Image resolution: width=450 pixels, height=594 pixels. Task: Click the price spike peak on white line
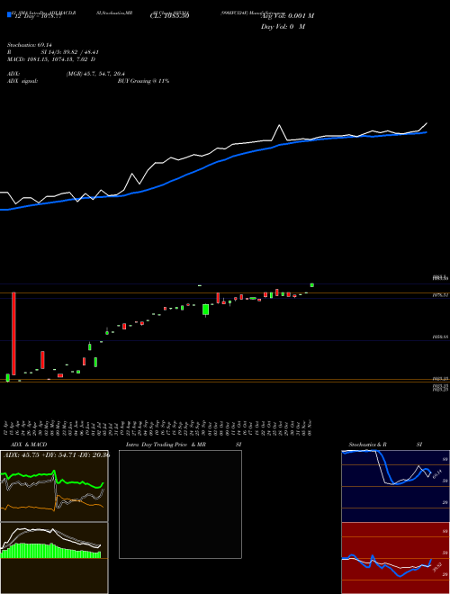tap(280, 125)
